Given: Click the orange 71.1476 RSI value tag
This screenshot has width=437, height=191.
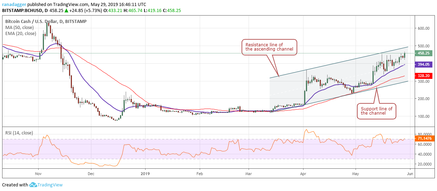Looking at the screenshot, I should [x=424, y=139].
